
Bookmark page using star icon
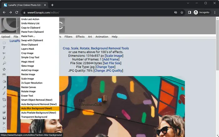(182, 12)
